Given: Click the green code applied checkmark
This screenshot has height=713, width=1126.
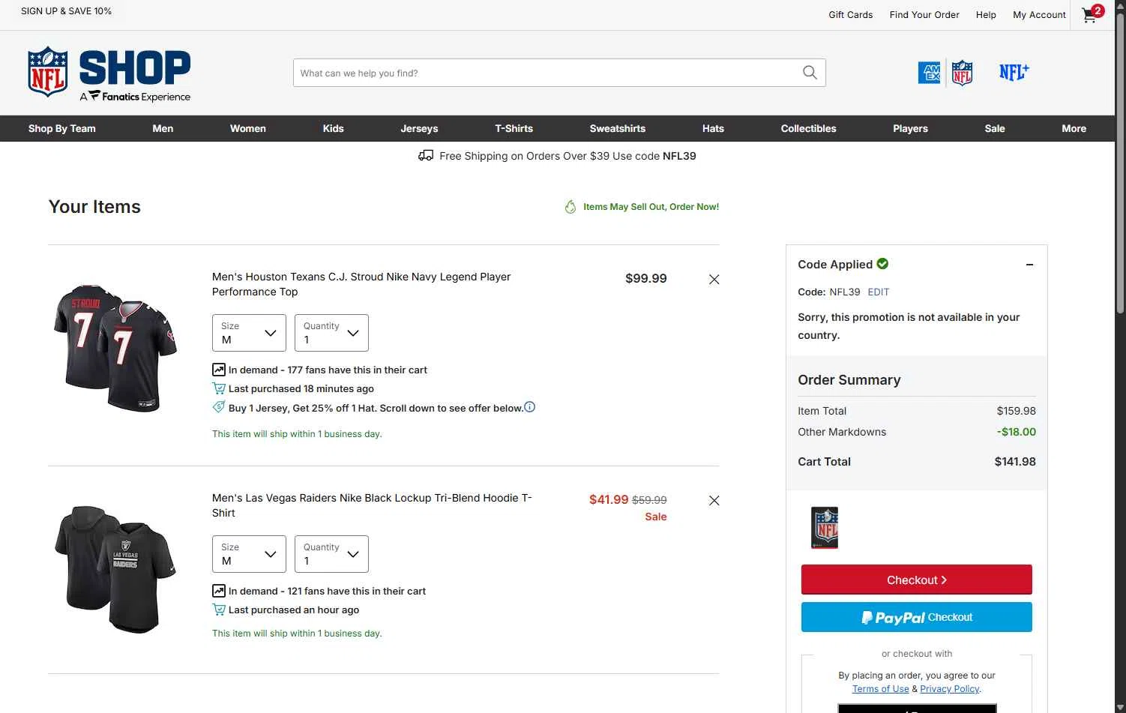Looking at the screenshot, I should pyautogui.click(x=882, y=263).
